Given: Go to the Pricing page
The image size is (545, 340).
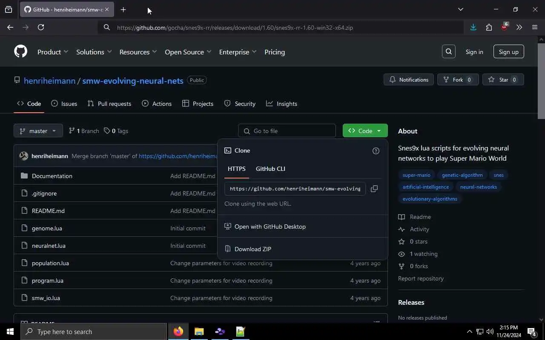Looking at the screenshot, I should point(275,52).
